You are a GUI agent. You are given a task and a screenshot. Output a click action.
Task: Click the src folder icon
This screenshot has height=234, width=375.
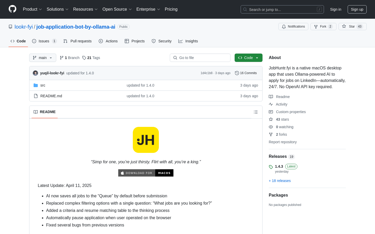point(36,85)
